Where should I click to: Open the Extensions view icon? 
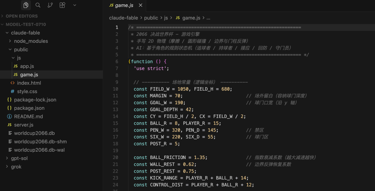coord(62,5)
